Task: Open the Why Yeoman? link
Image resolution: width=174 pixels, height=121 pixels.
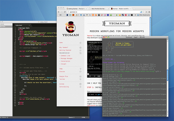Action: pyautogui.click(x=64, y=47)
